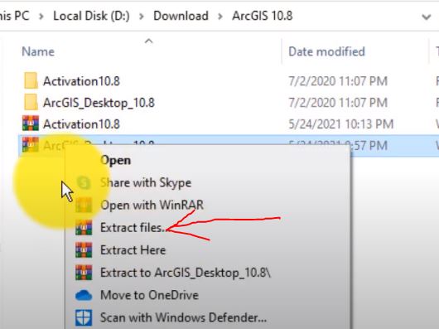Expand chevron before Local Disk (D:) breadcrumb
Screen dimensions: 439x329
(x=41, y=17)
